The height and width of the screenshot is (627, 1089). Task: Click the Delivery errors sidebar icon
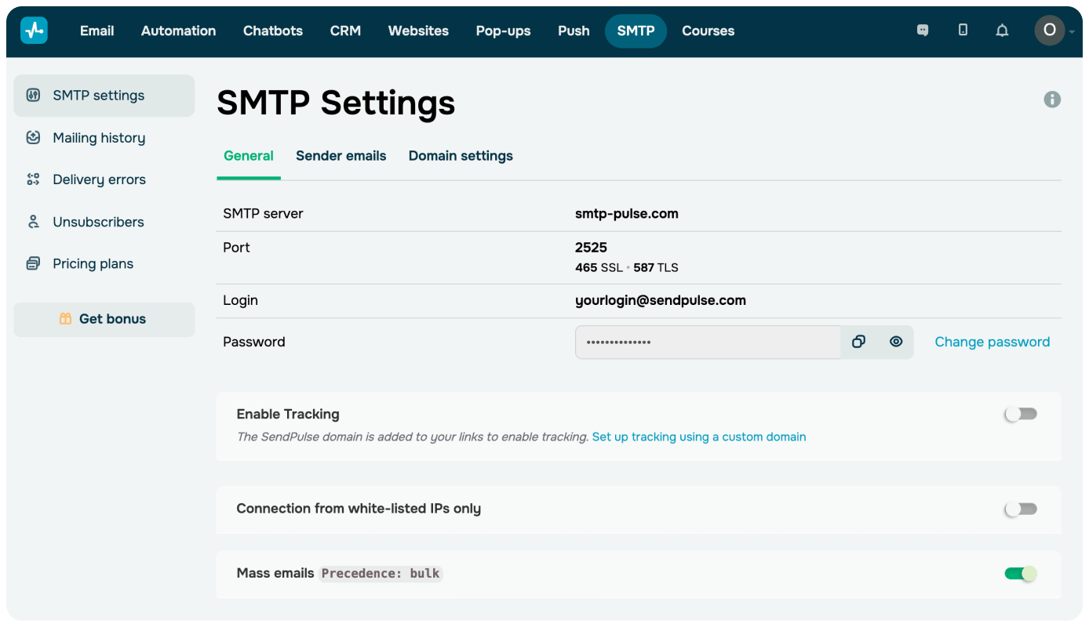[33, 179]
